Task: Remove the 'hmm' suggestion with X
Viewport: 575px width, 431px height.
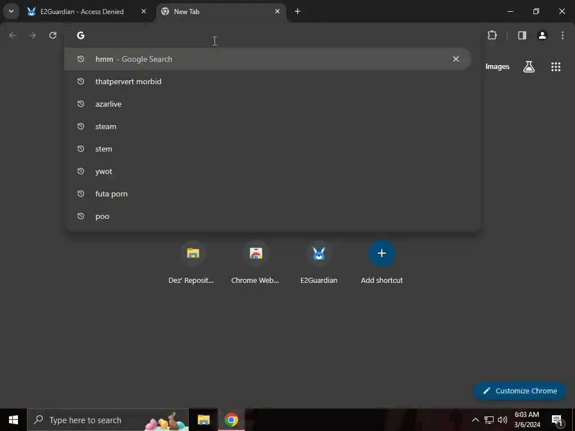Action: tap(456, 59)
